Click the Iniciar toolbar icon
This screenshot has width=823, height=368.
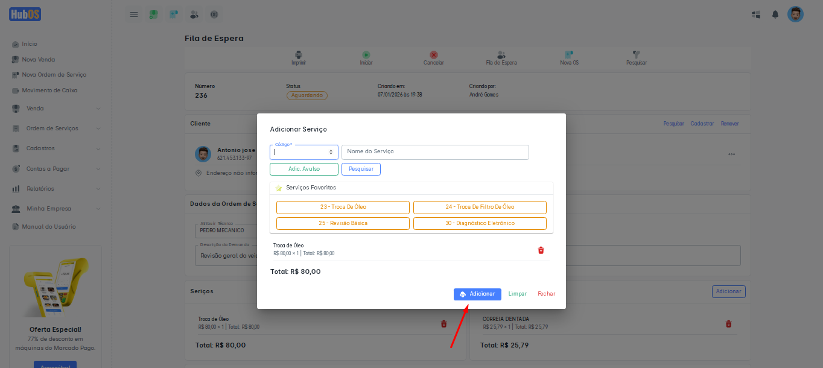point(366,55)
